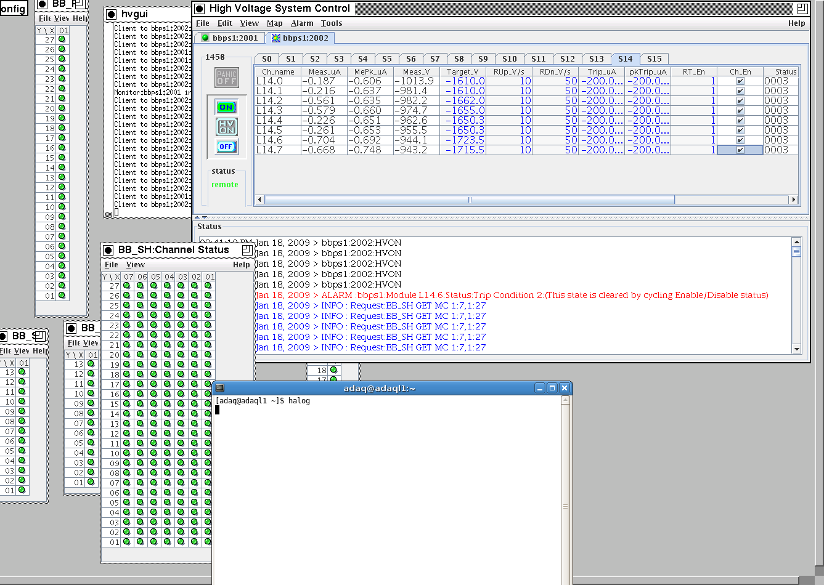This screenshot has height=585, width=824.
Task: Click the Target_V column header
Action: coord(463,72)
